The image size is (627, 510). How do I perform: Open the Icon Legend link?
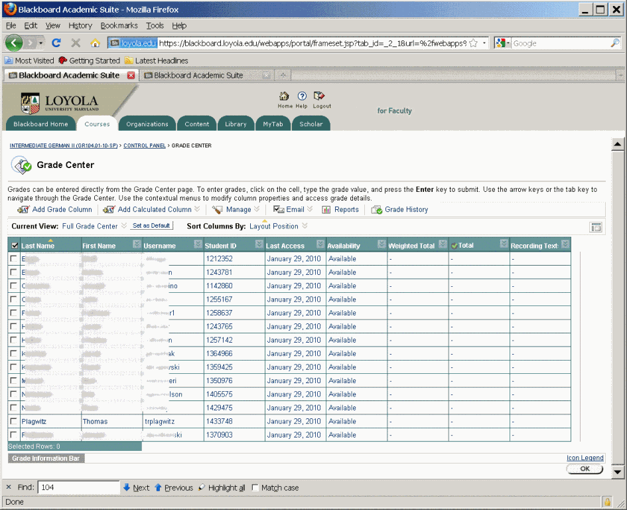pos(585,458)
